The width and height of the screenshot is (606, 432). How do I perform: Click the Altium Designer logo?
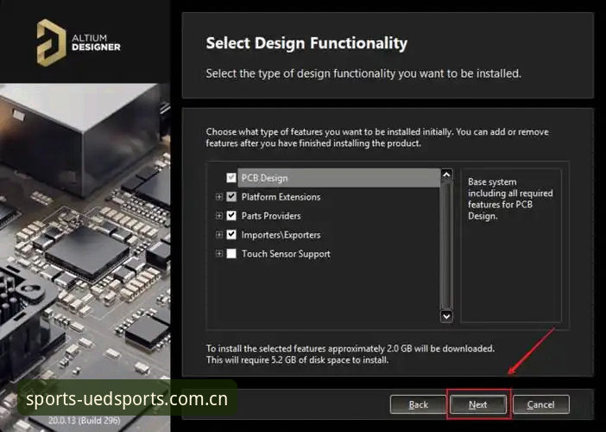[x=79, y=42]
